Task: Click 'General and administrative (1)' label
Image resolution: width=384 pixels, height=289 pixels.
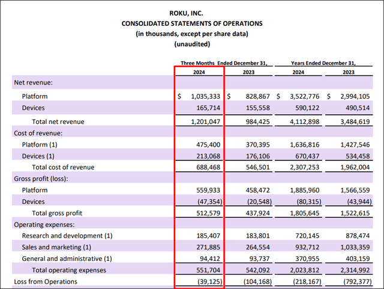Action: [x=67, y=259]
